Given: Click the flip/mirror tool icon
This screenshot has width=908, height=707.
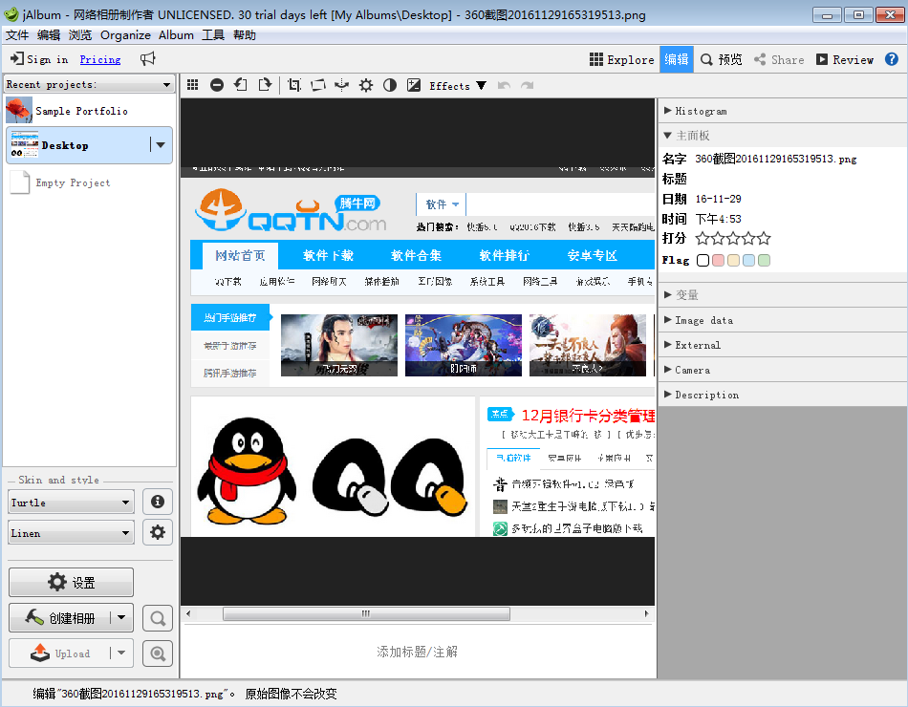Looking at the screenshot, I should coord(341,85).
